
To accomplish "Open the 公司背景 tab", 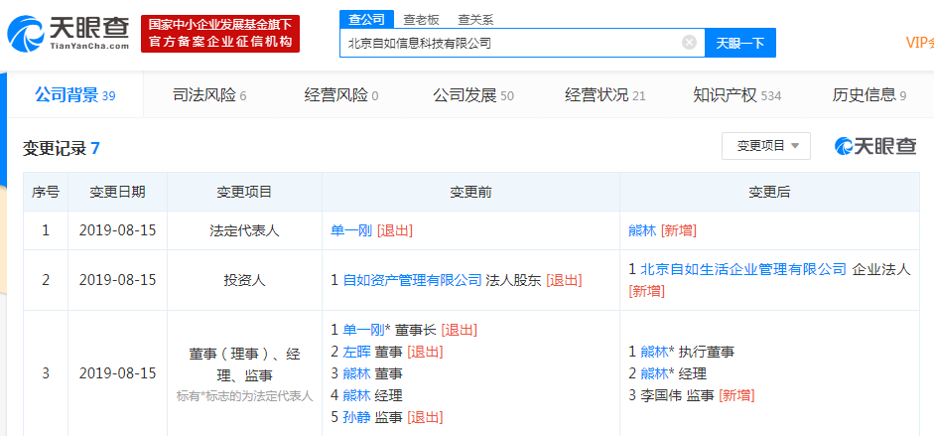I will 75,94.
